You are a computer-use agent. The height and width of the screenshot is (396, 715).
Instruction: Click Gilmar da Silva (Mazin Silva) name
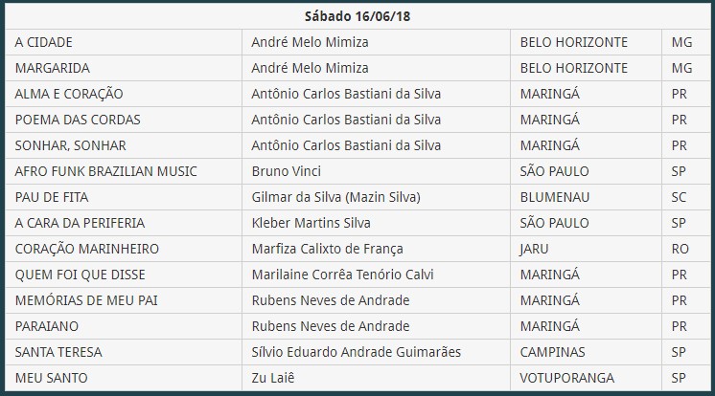(x=336, y=197)
